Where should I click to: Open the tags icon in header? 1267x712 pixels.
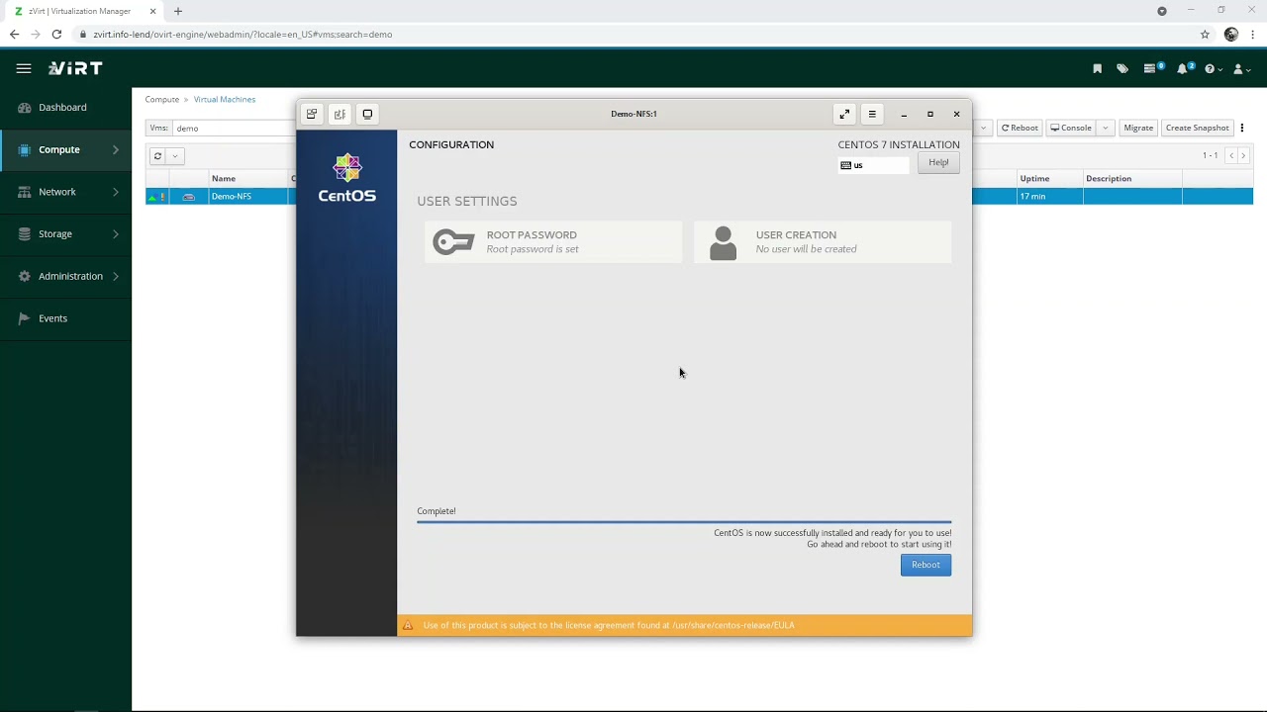pyautogui.click(x=1122, y=69)
